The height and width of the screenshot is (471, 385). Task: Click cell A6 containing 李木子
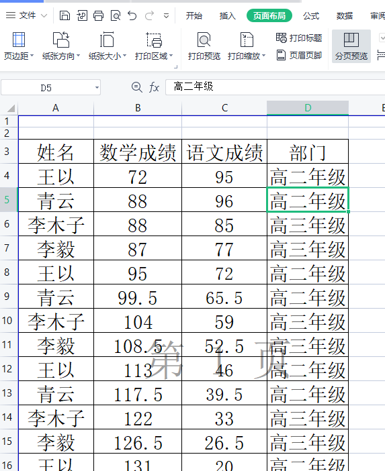click(x=56, y=224)
